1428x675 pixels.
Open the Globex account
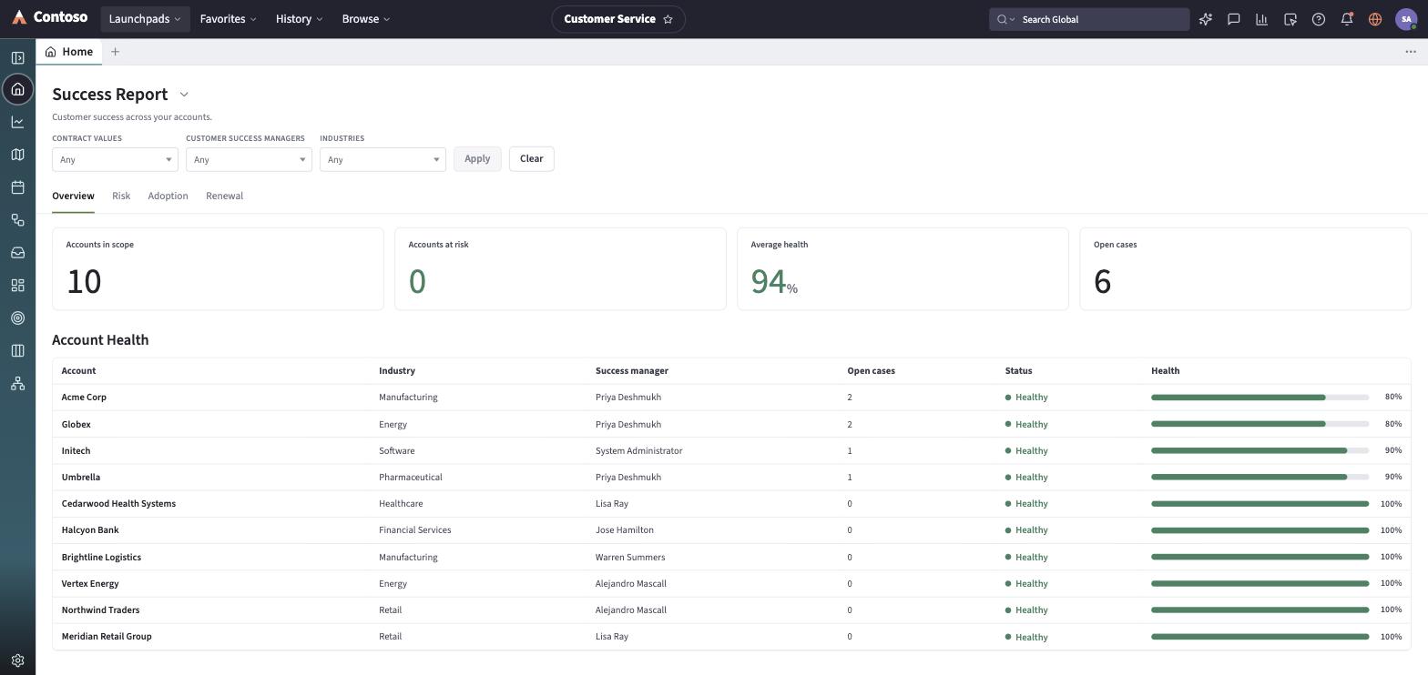click(76, 425)
